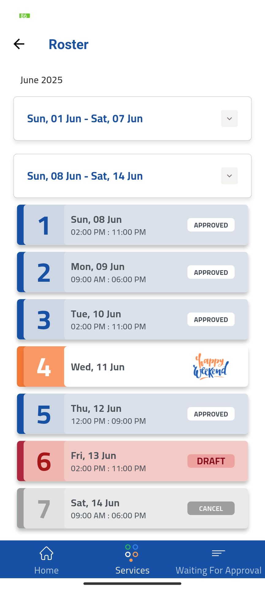Image resolution: width=265 pixels, height=589 pixels.
Task: Tap APPROVED badge on Tue, 10 Jun
Action: click(x=211, y=319)
